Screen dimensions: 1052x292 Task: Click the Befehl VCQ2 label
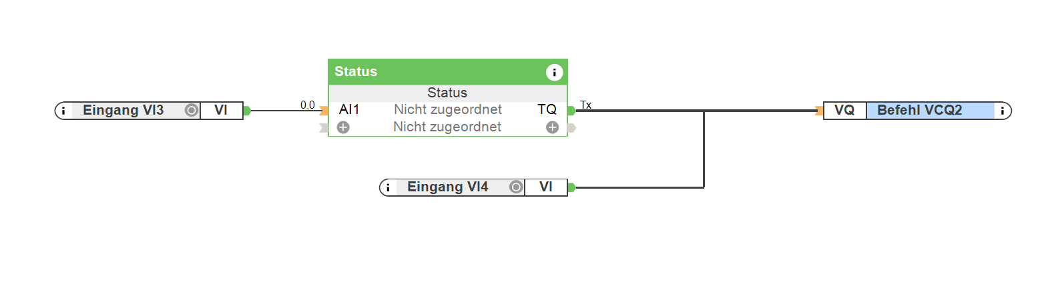(x=920, y=111)
